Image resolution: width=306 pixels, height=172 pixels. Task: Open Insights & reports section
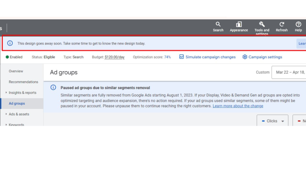point(22,93)
